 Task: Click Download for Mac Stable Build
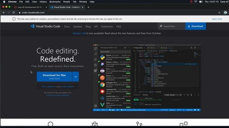point(54,77)
